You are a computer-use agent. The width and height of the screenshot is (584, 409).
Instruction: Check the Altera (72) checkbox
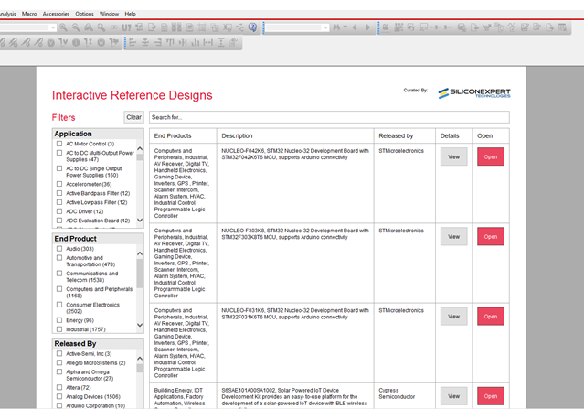point(59,387)
